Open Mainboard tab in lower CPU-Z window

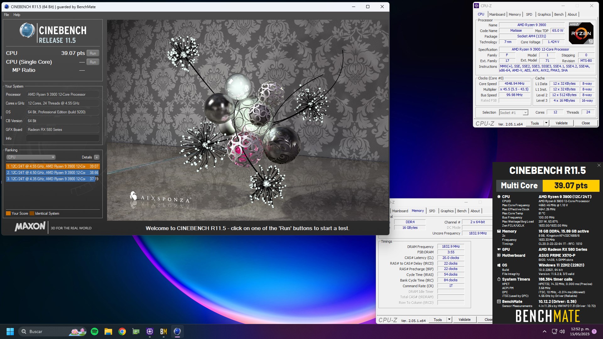[x=400, y=211]
